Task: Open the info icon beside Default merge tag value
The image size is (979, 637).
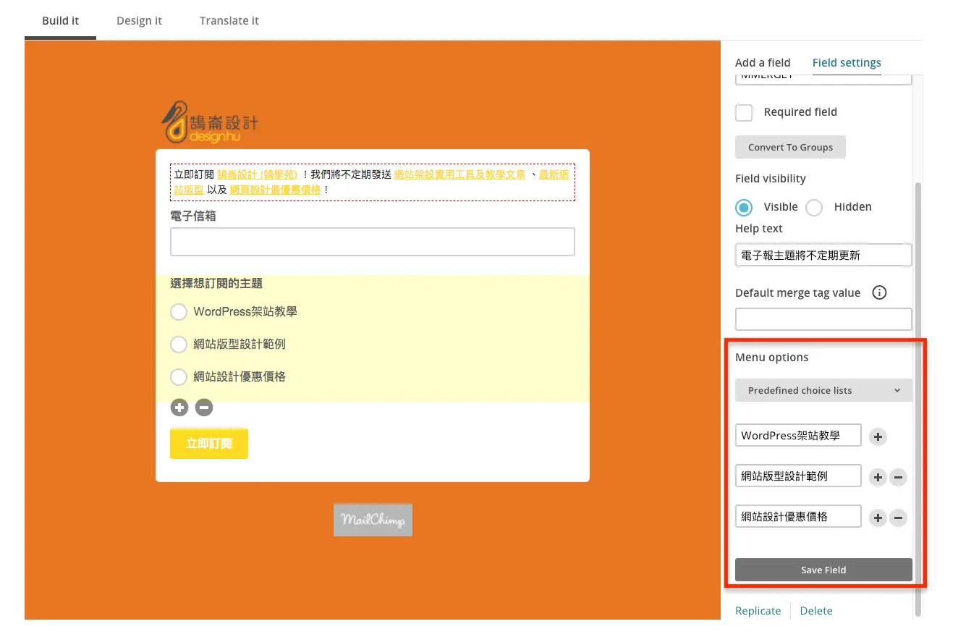Action: pos(880,293)
